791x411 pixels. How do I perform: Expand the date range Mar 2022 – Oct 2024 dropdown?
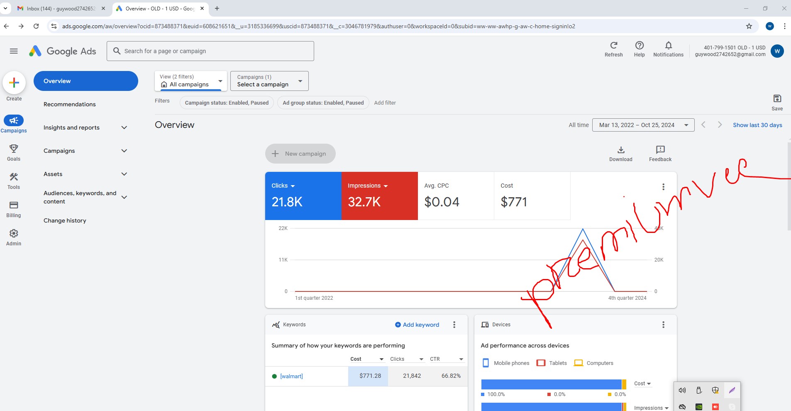click(x=643, y=125)
